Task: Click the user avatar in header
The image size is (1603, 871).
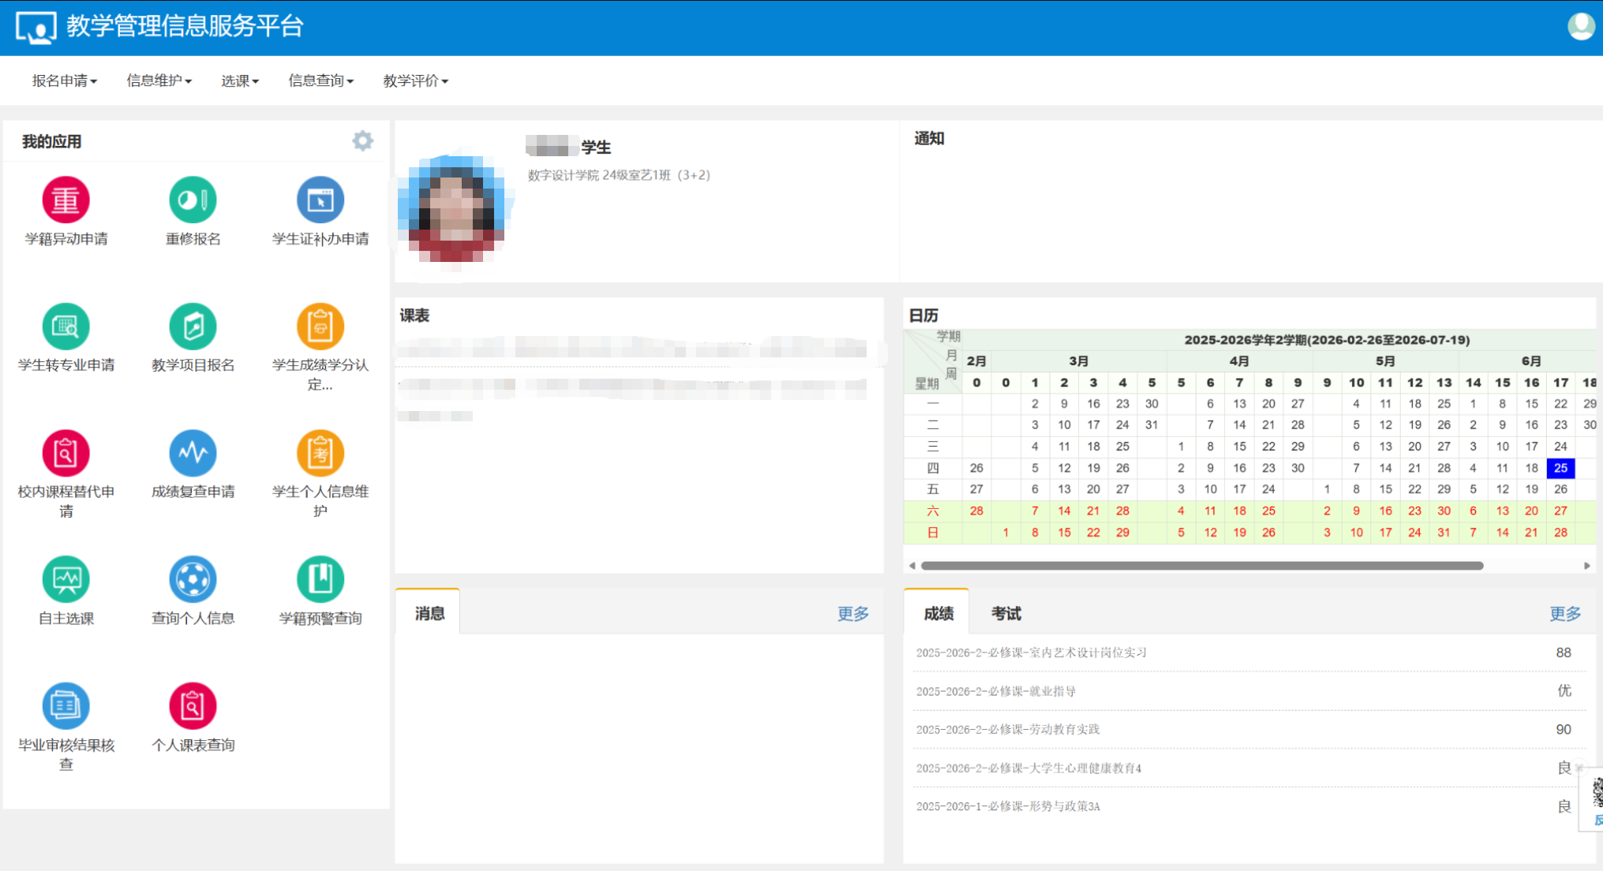Action: (x=1581, y=26)
